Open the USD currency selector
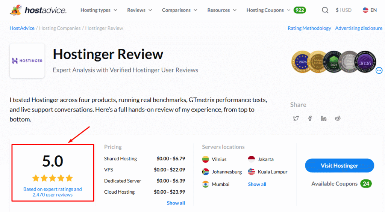 click(x=344, y=10)
